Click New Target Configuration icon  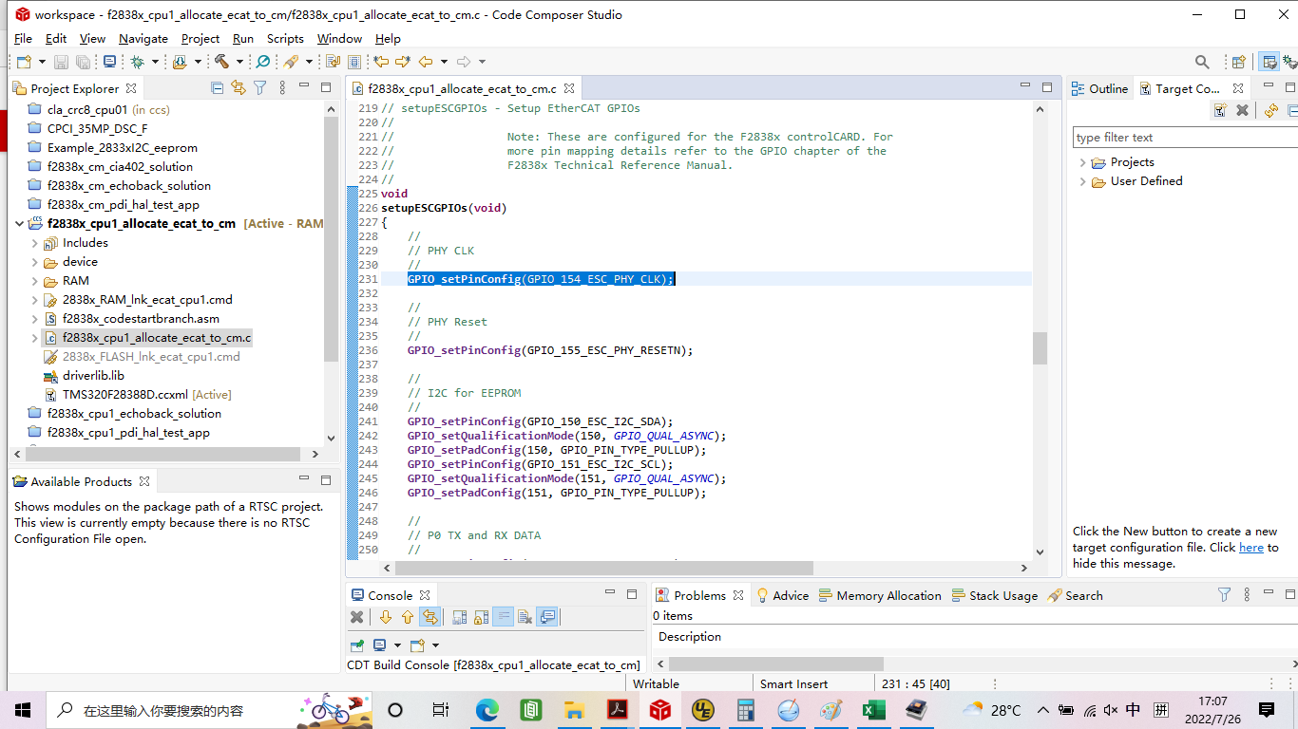[x=1220, y=110]
